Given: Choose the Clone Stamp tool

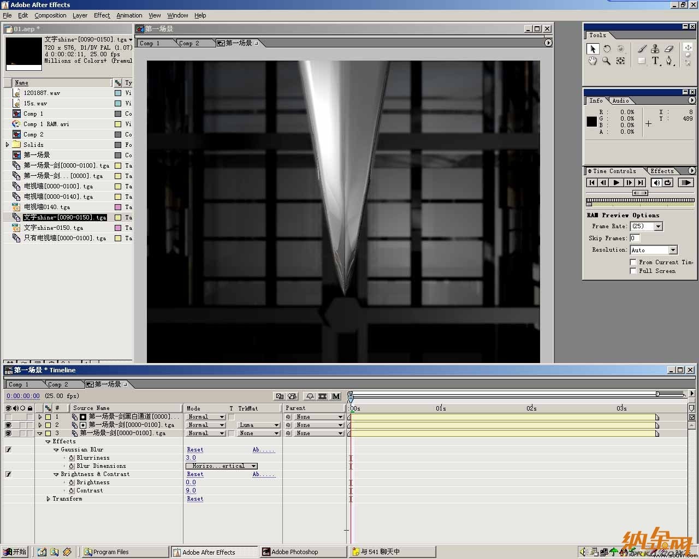Looking at the screenshot, I should (x=655, y=49).
